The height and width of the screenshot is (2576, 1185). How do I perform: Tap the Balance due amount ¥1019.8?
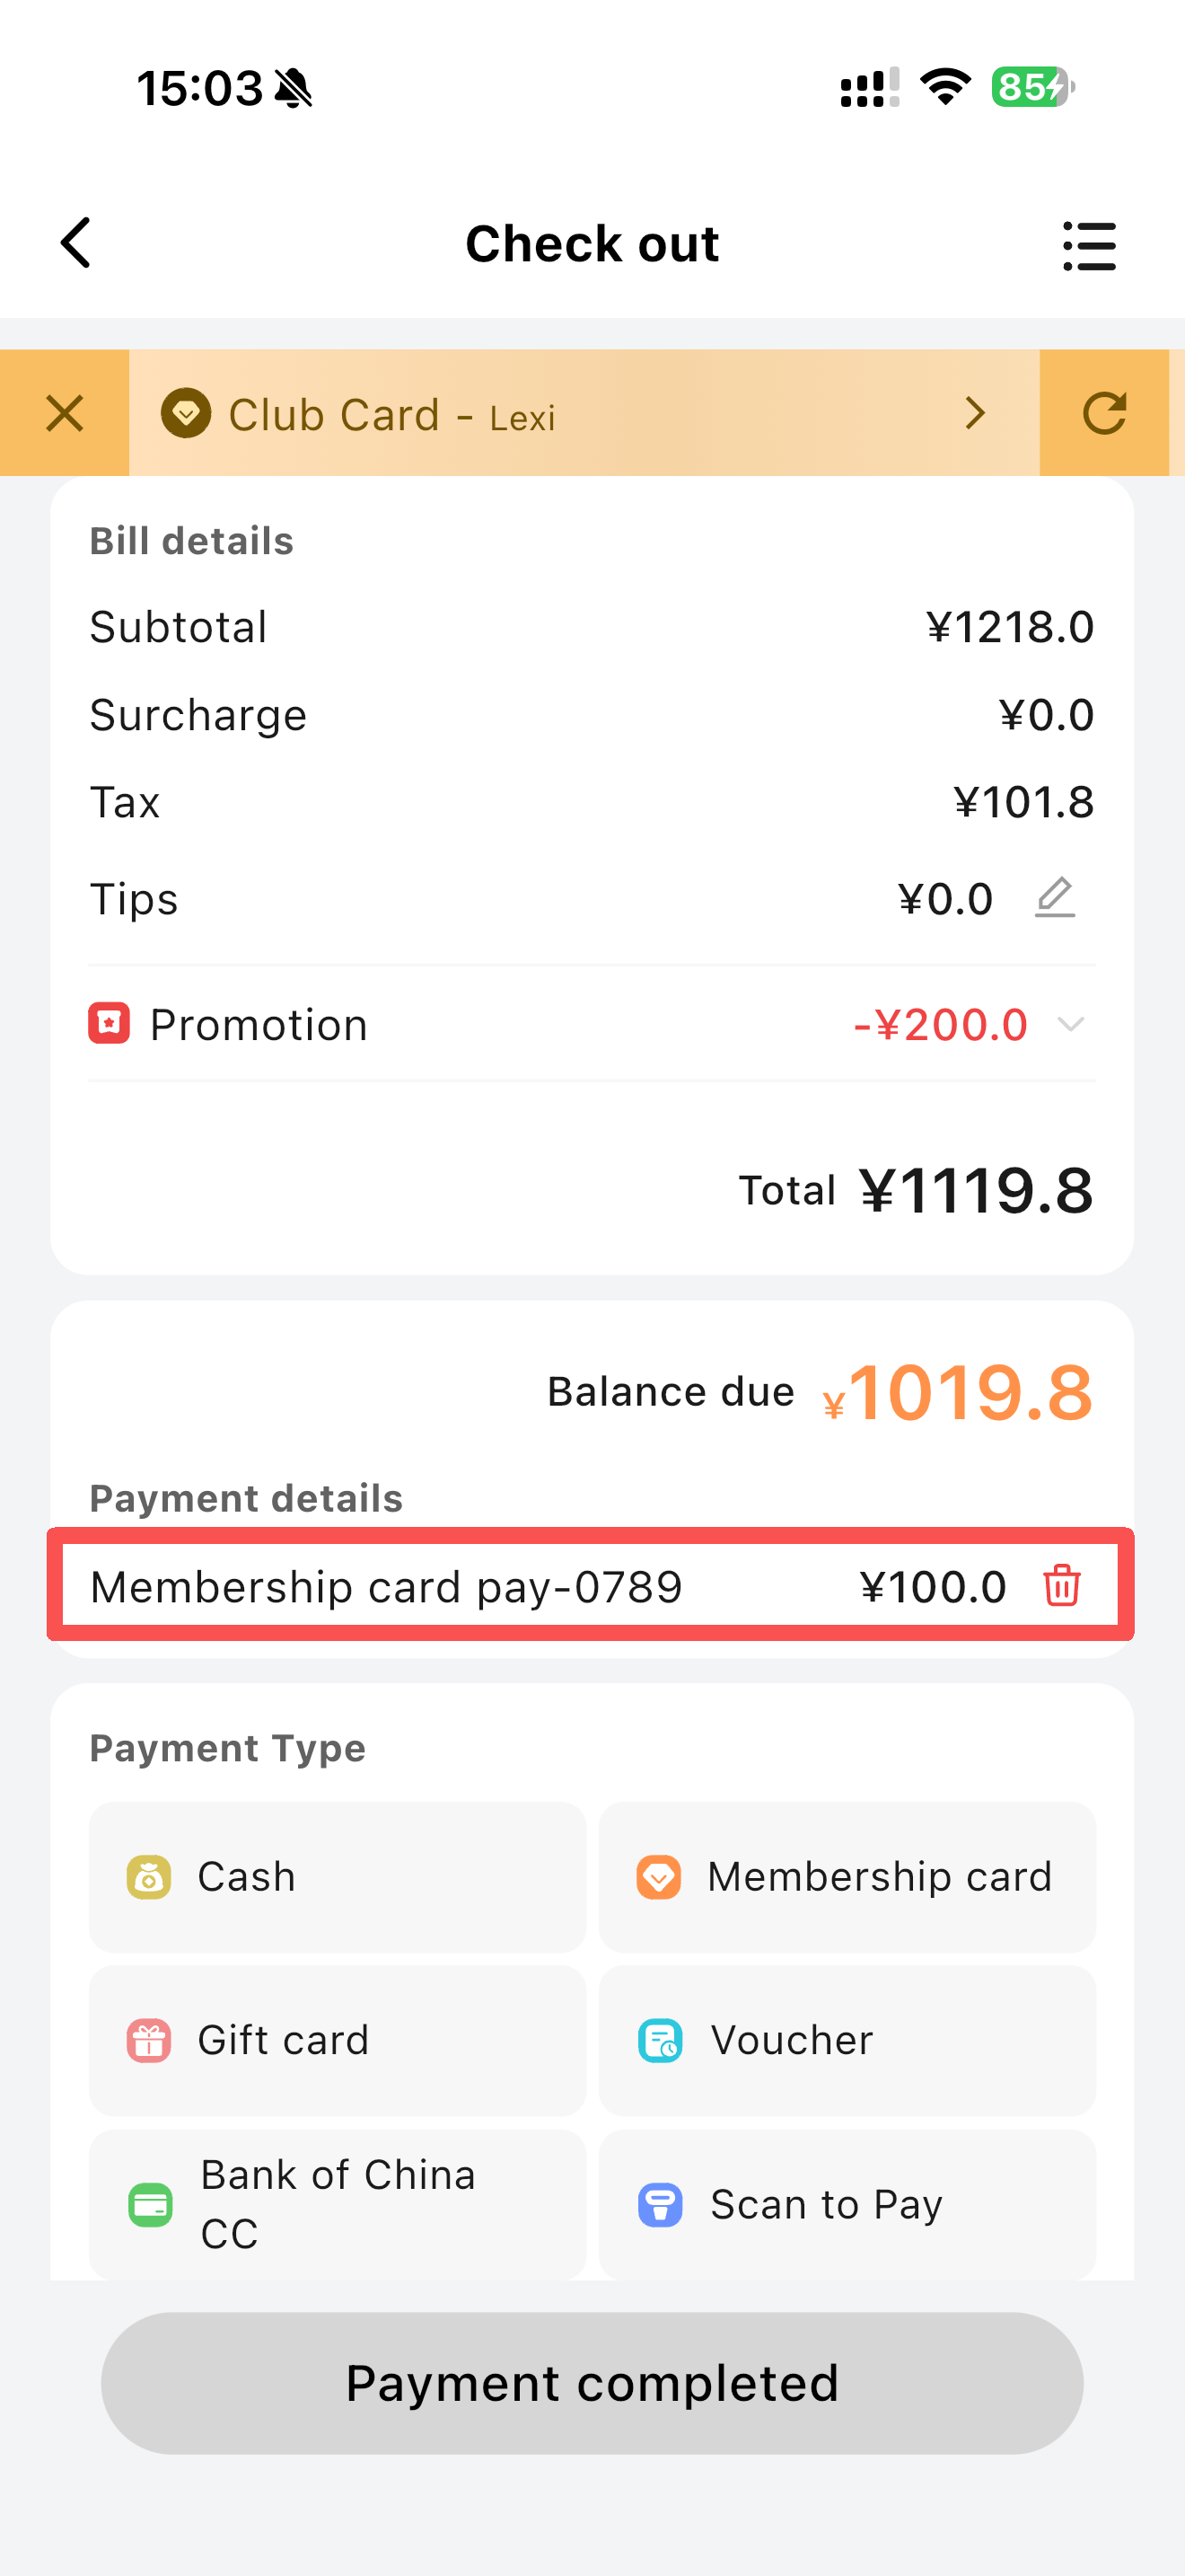click(957, 1392)
